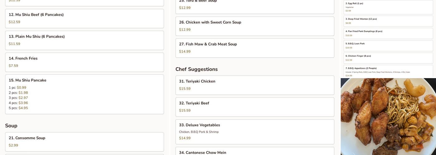
Task: Select 21. Consomme Soup item
Action: 84,142
